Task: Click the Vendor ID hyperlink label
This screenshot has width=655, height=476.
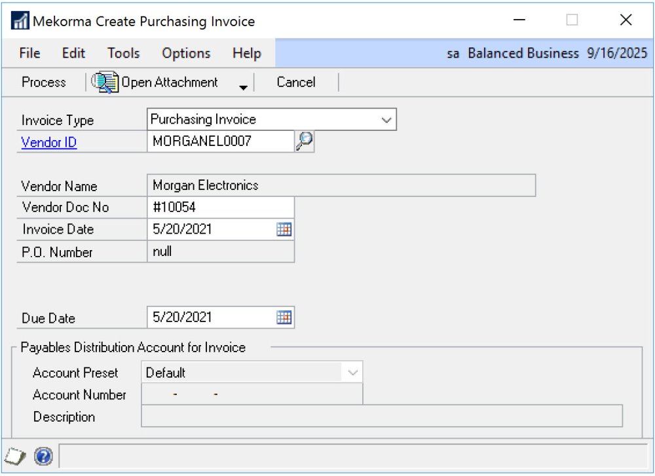Action: pos(48,142)
